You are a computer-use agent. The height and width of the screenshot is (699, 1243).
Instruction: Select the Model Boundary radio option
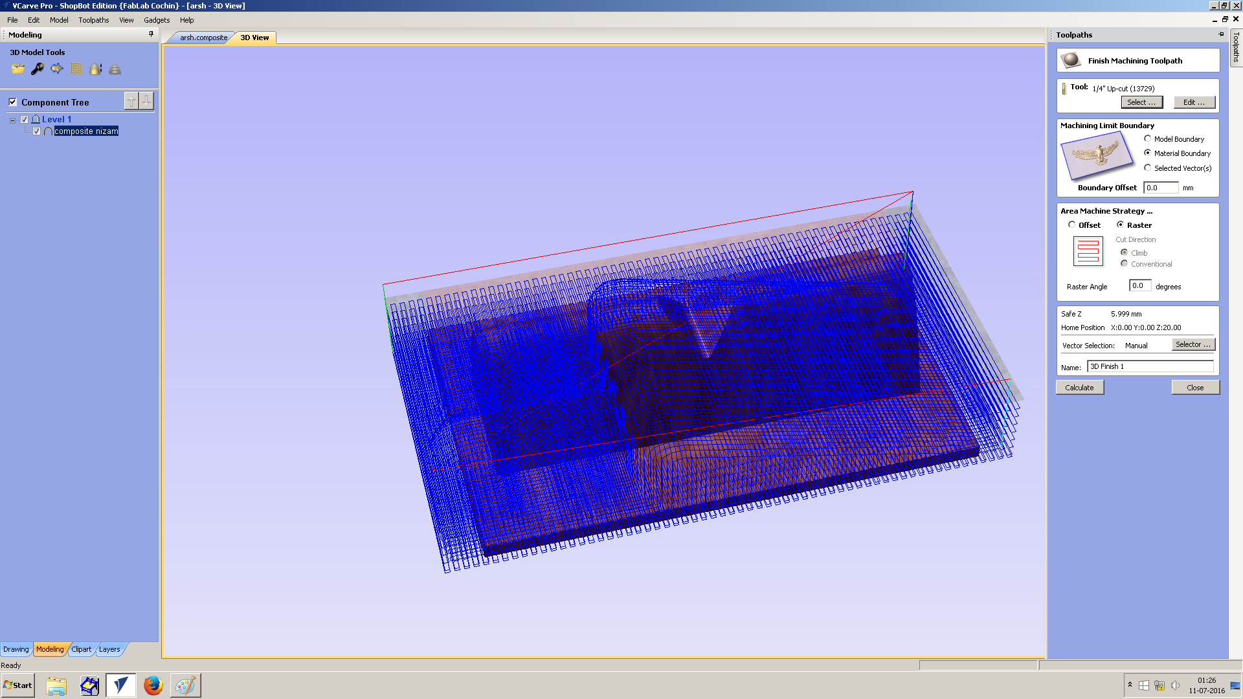click(1147, 139)
